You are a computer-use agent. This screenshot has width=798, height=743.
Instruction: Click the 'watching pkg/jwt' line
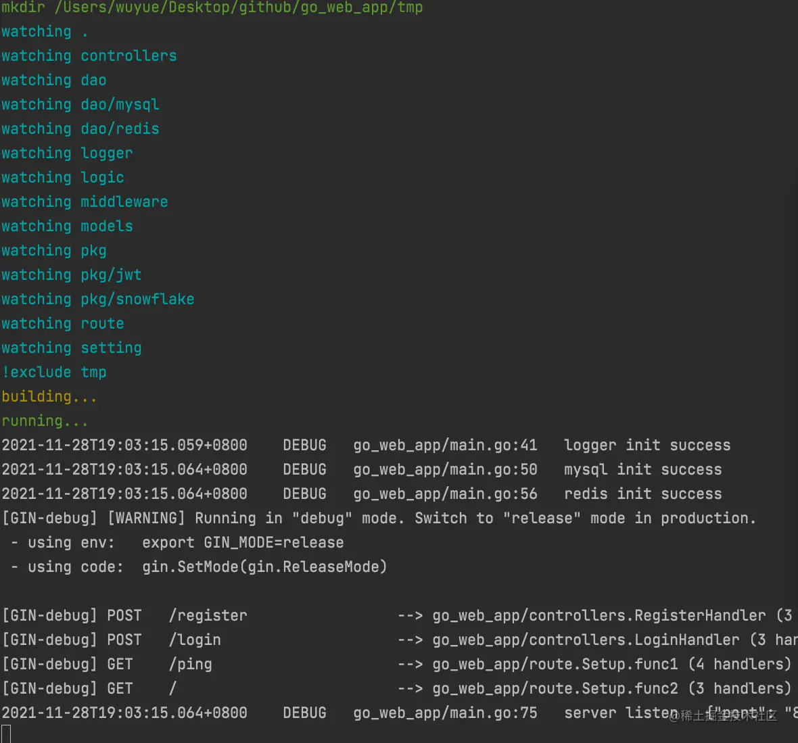(71, 275)
